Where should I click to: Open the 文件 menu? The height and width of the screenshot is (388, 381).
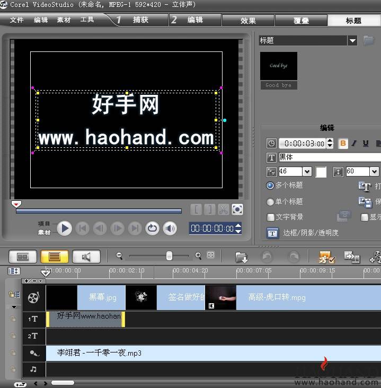point(16,20)
